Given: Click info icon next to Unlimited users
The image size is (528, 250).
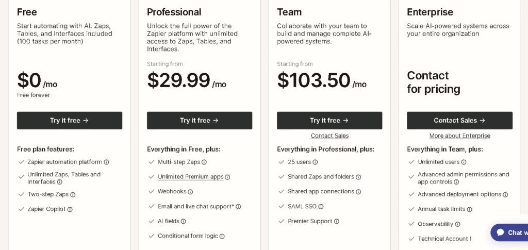Looking at the screenshot, I should point(464,162).
